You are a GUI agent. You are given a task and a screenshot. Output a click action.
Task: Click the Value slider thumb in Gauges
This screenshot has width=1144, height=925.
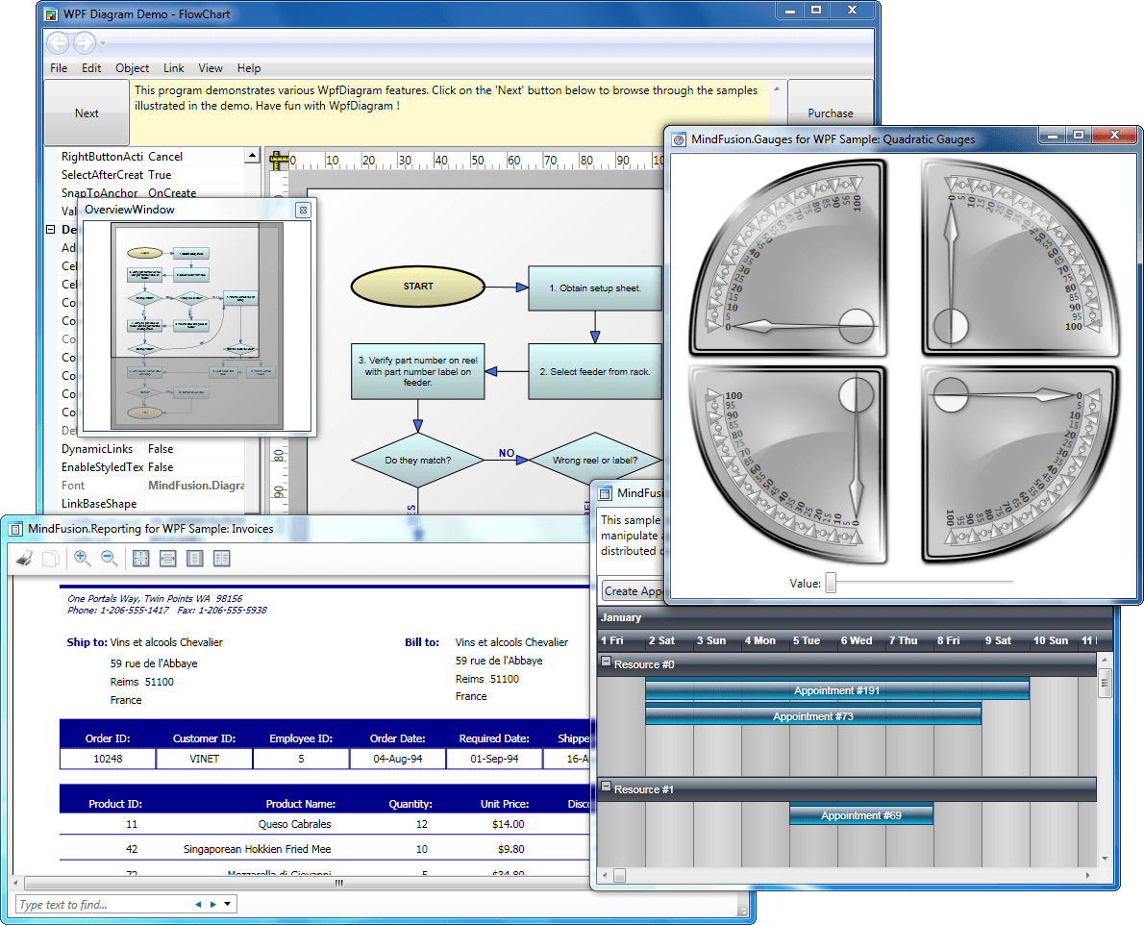831,583
